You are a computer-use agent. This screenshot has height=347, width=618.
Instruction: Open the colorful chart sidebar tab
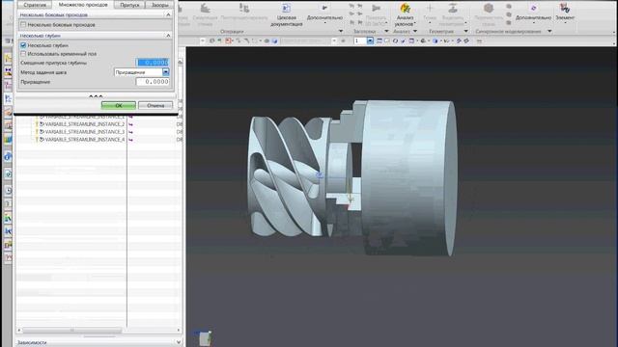[x=8, y=139]
